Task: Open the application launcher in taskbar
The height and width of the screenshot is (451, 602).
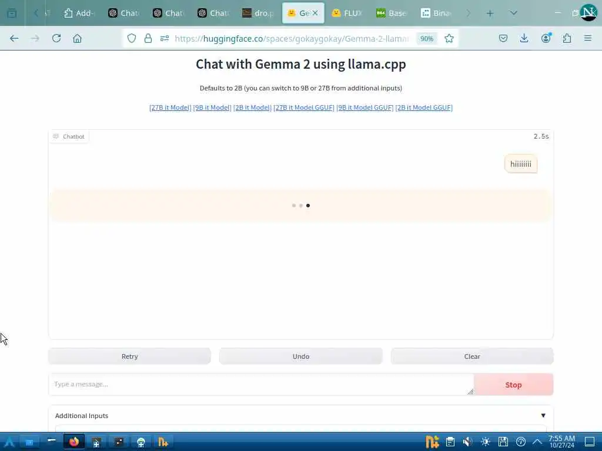Action: click(x=9, y=442)
